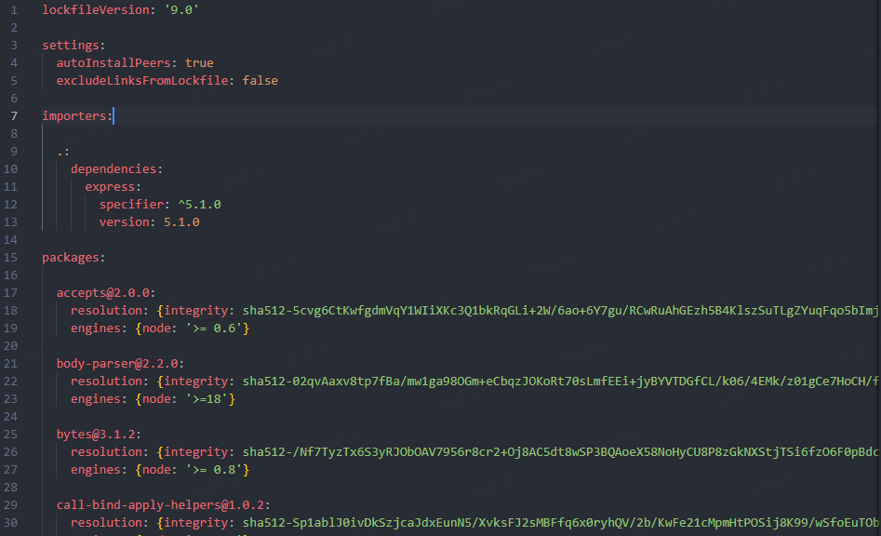Click line number 1 in the gutter
The width and height of the screenshot is (881, 536).
(14, 10)
